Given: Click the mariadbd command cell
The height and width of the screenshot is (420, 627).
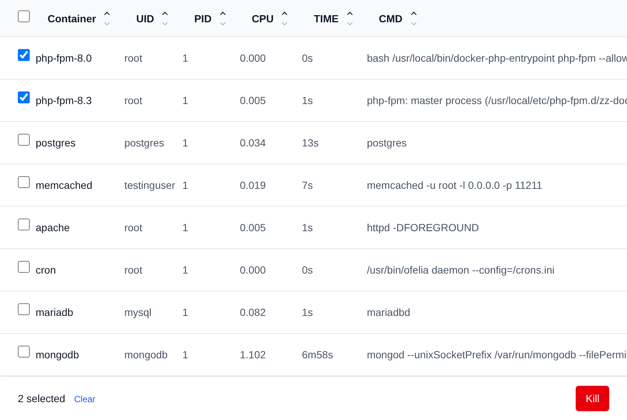Looking at the screenshot, I should coord(389,313).
